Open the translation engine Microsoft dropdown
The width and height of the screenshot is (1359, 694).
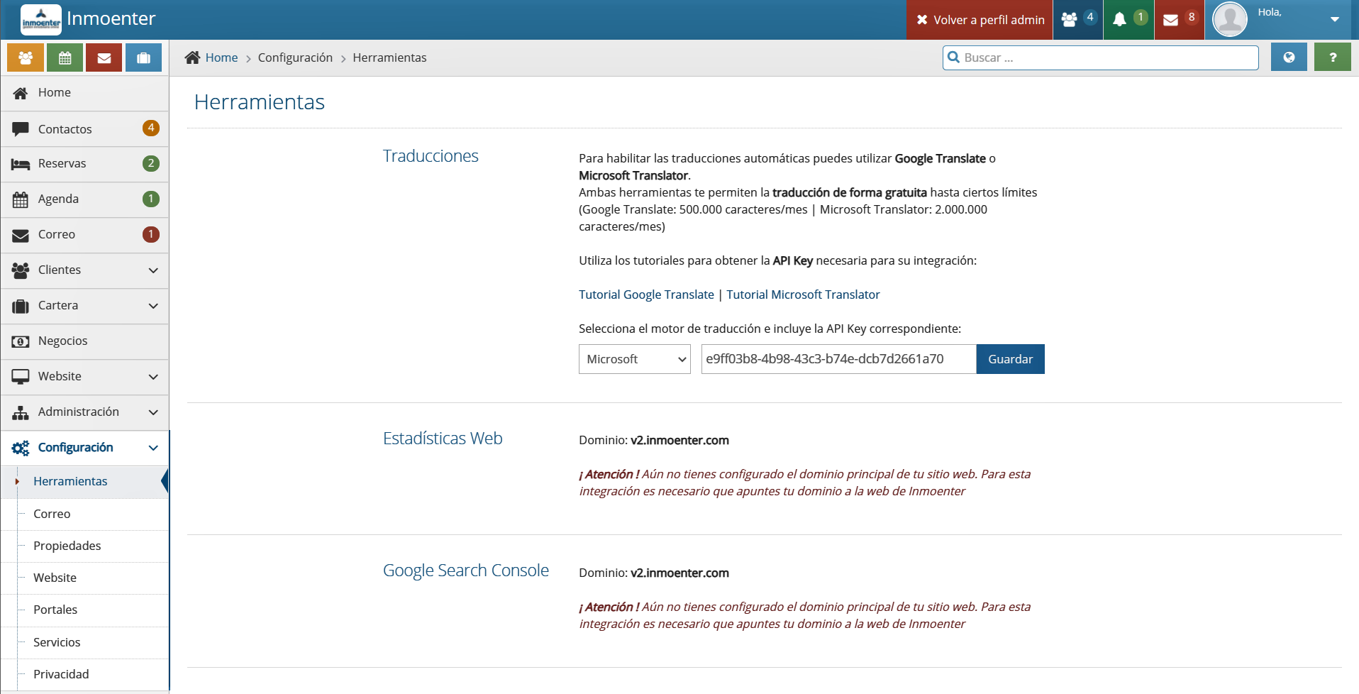pos(634,359)
